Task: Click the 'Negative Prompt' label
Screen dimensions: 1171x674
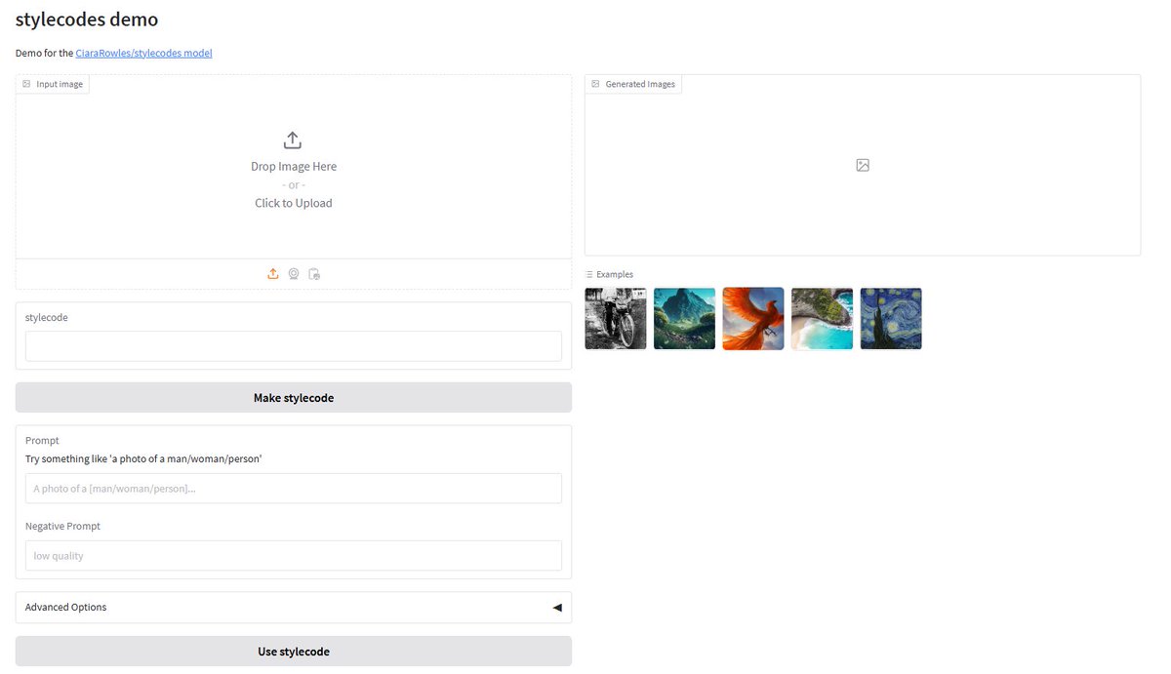Action: (x=62, y=526)
